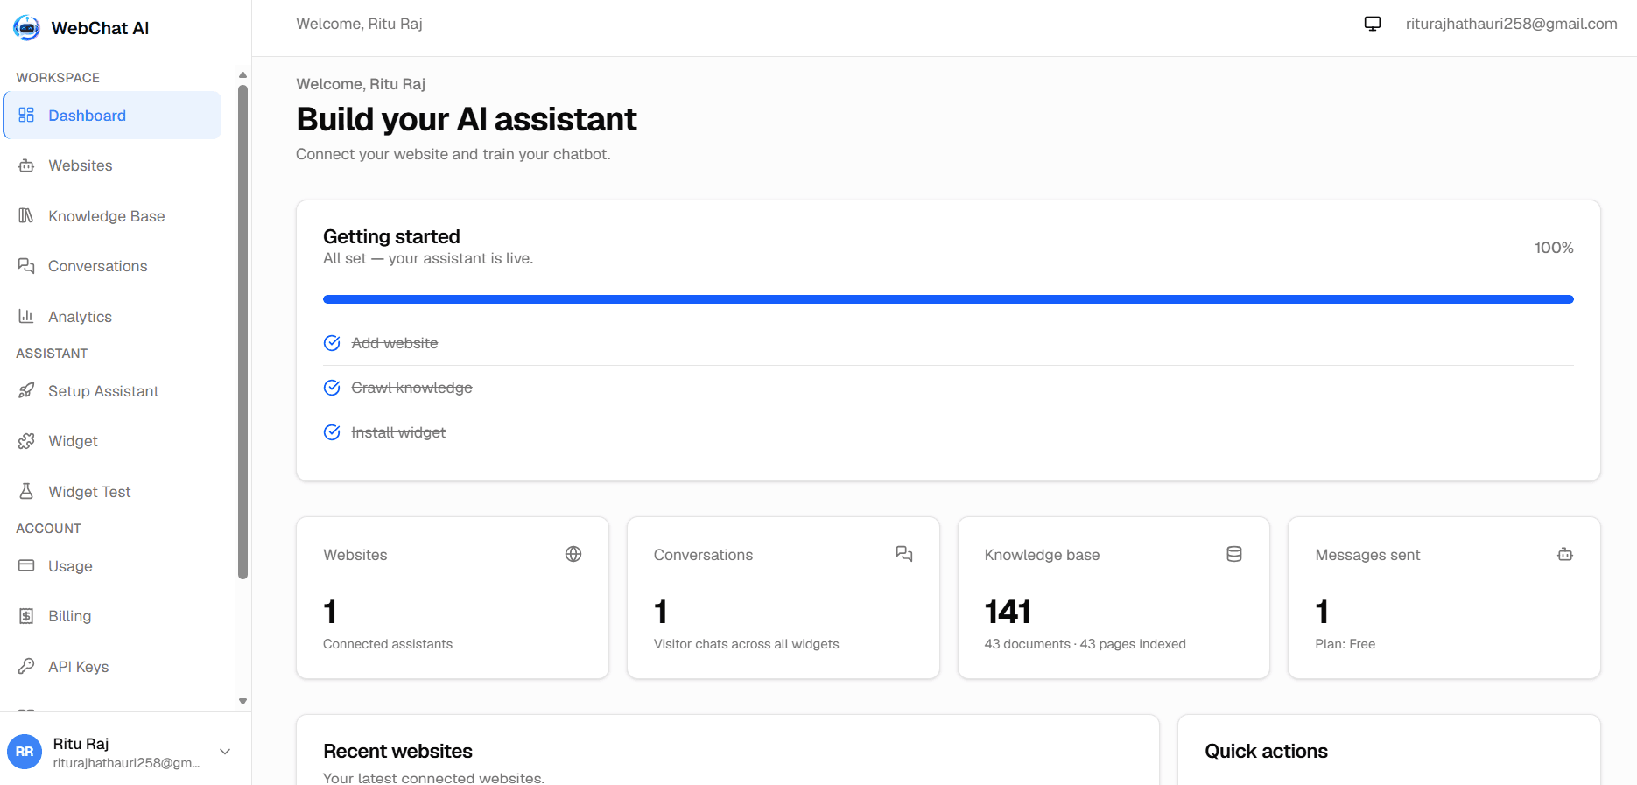Screen dimensions: 1637x785
Task: View the Usage page
Action: [112, 566]
